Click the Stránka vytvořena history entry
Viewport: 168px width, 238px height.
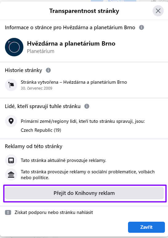click(74, 82)
